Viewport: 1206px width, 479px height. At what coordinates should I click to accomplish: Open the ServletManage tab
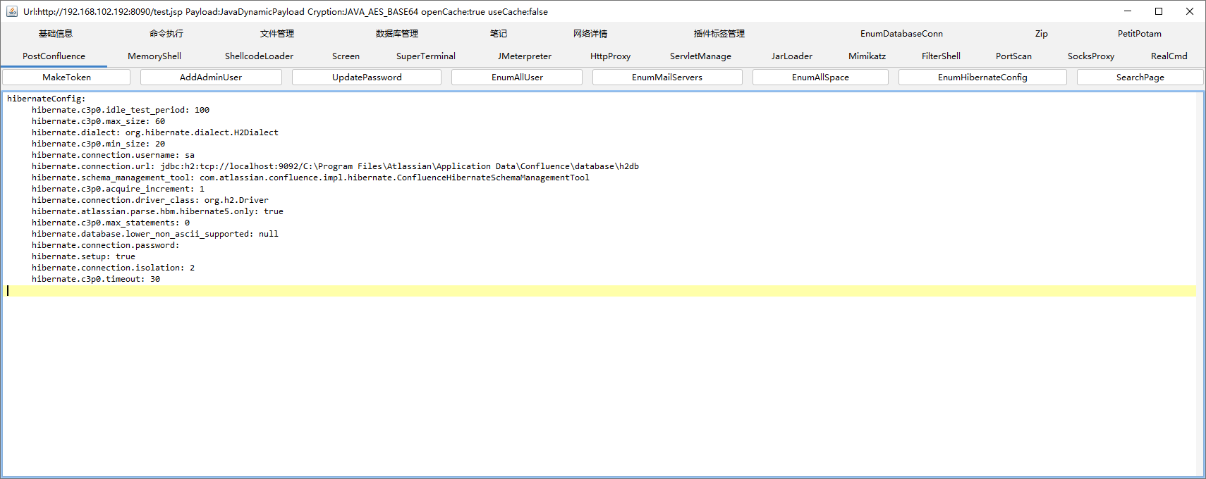(700, 56)
